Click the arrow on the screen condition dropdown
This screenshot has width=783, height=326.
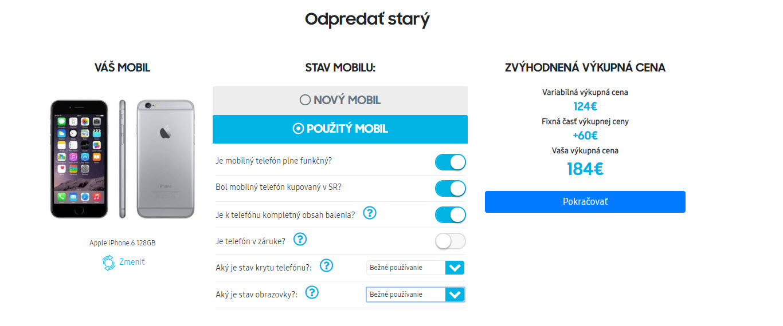coord(455,295)
